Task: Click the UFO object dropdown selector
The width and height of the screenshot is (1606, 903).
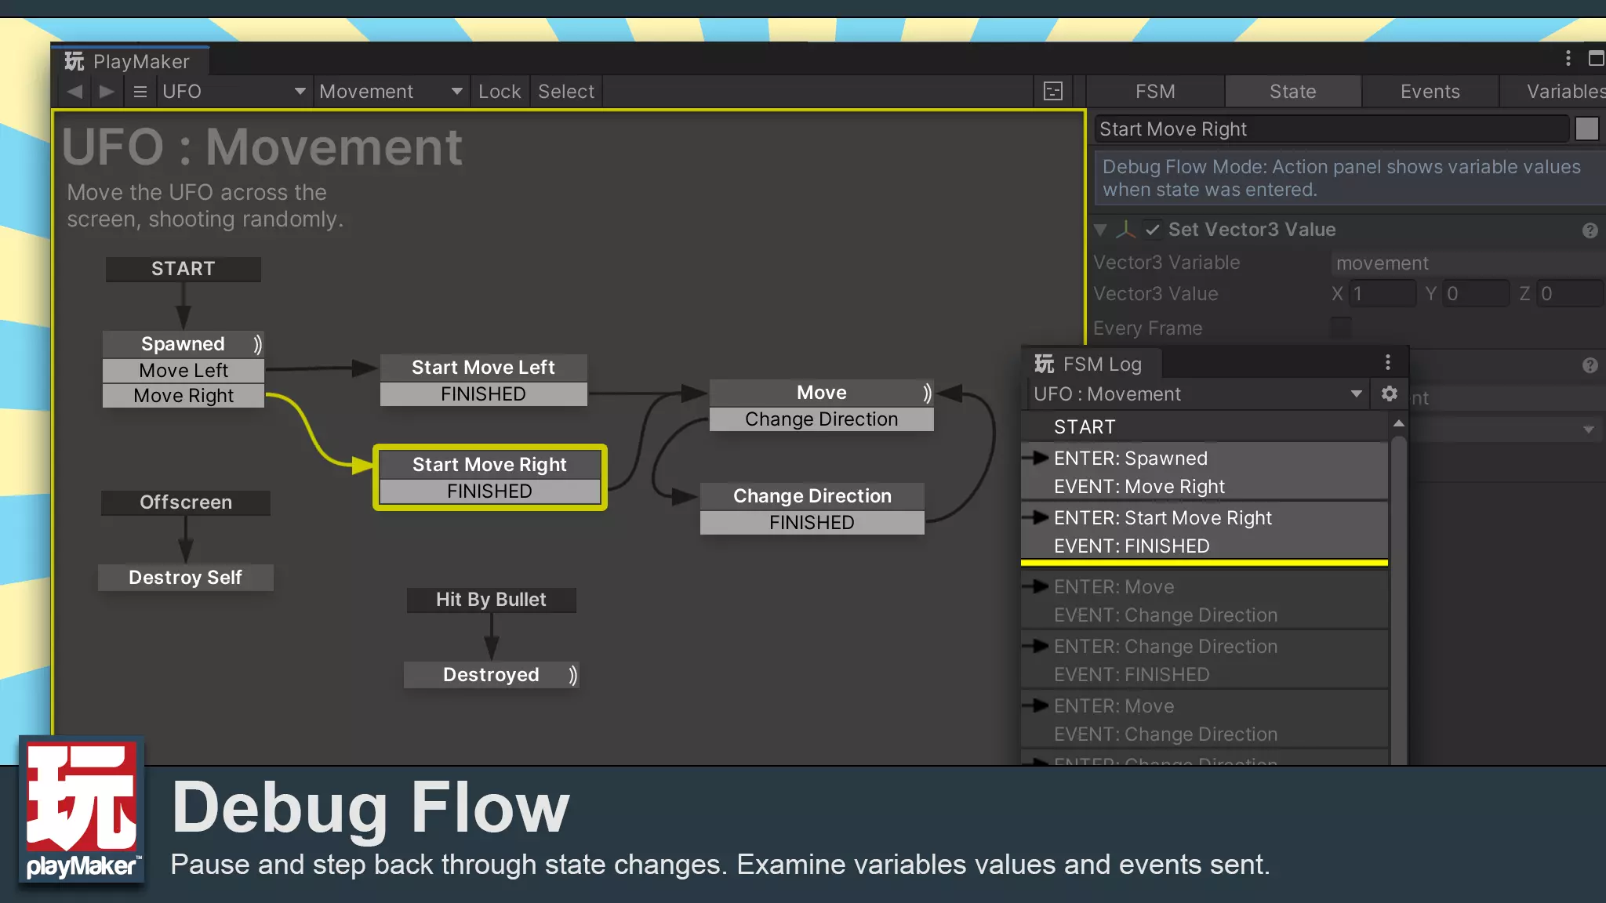Action: [231, 92]
